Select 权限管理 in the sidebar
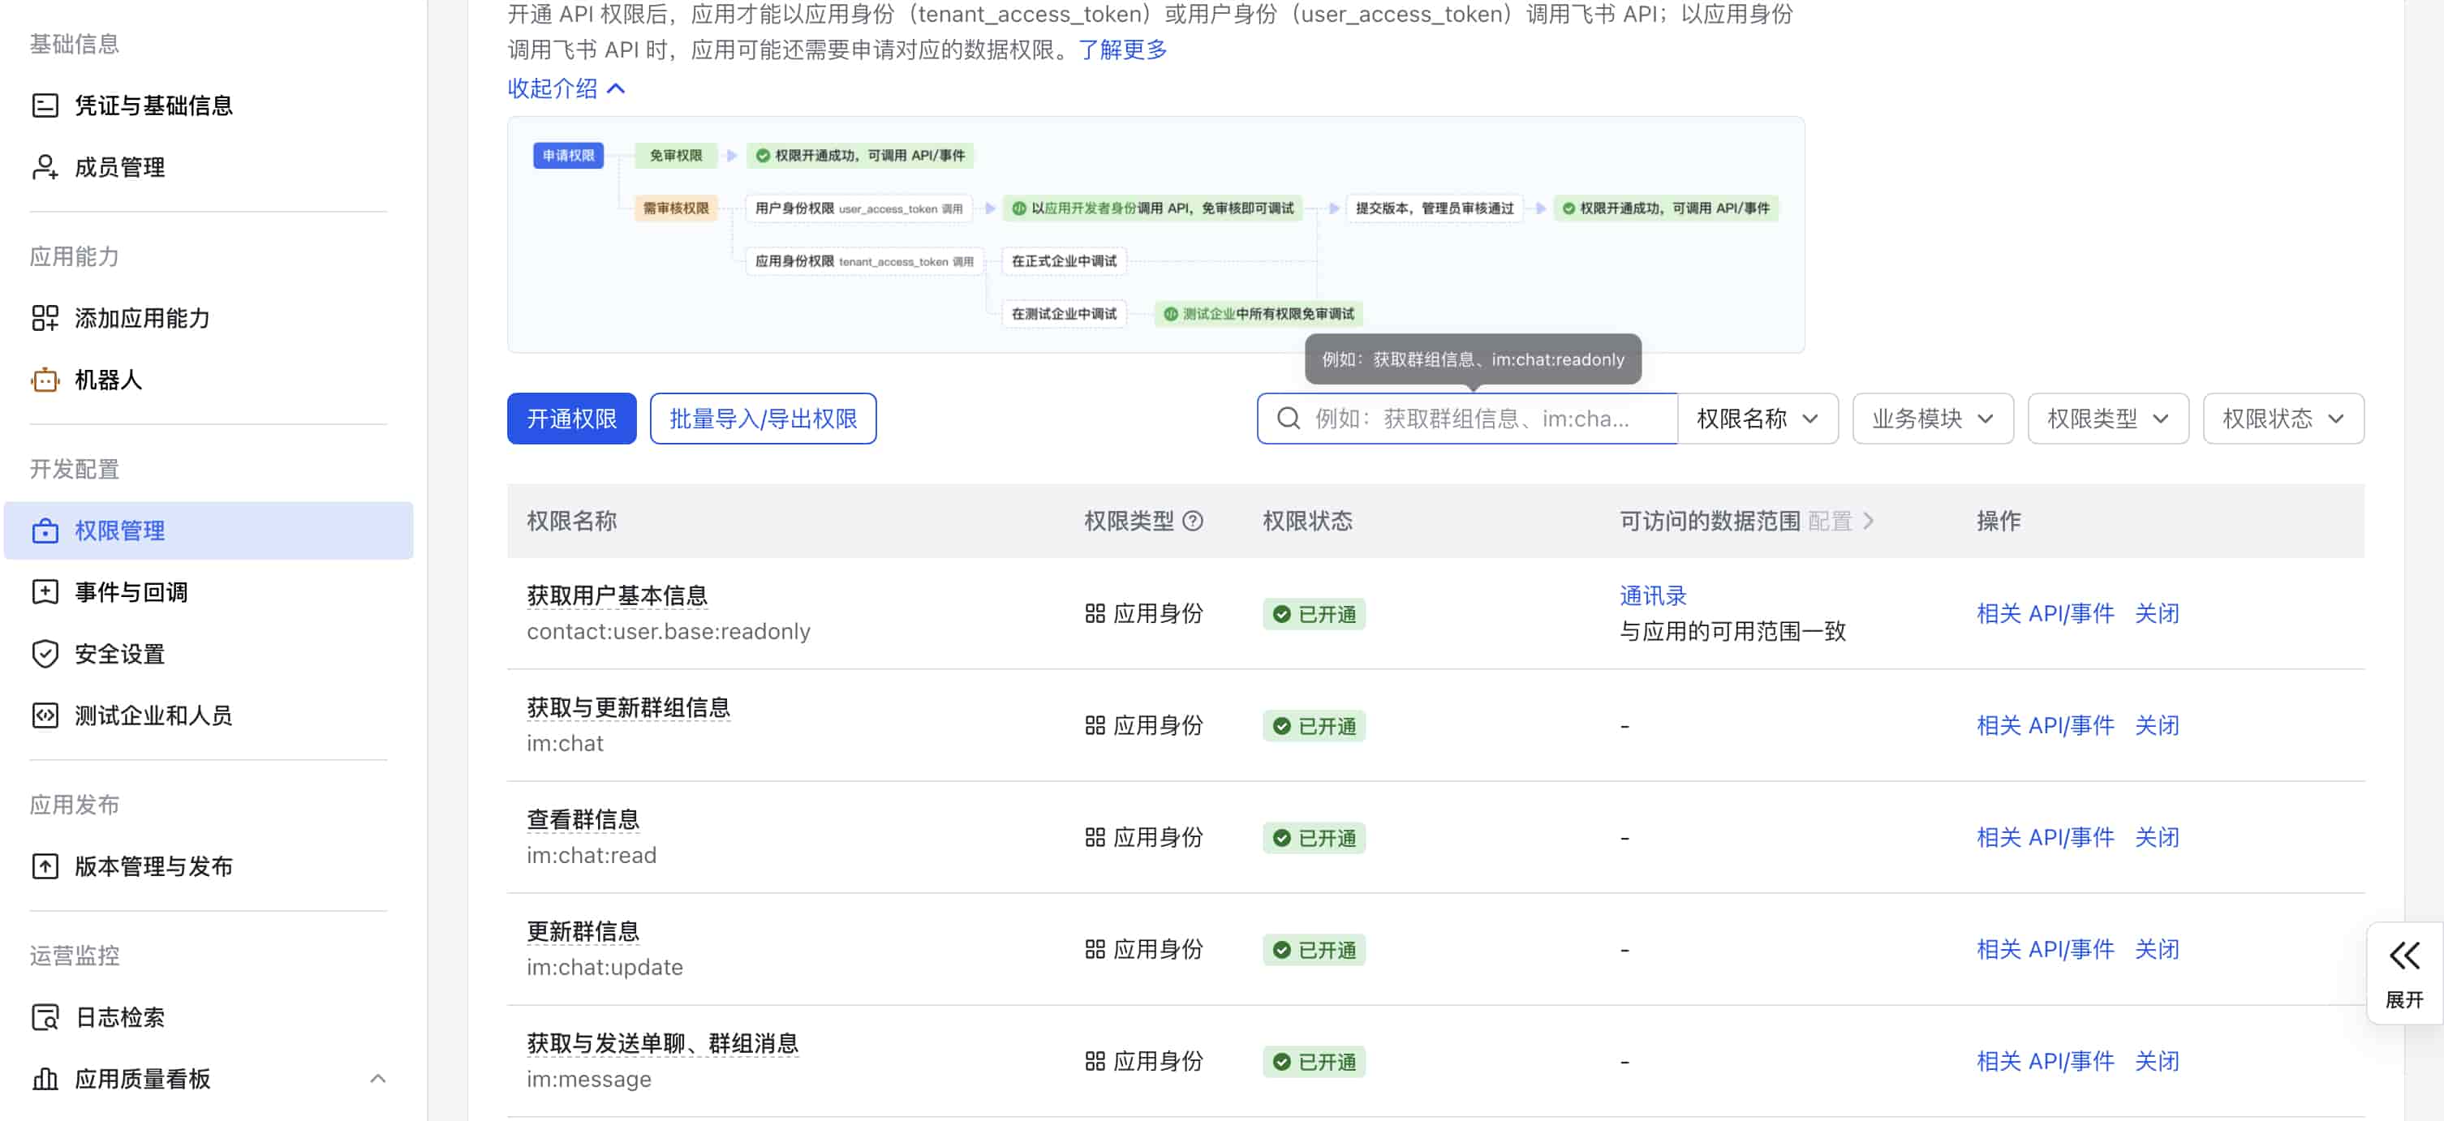 click(119, 530)
